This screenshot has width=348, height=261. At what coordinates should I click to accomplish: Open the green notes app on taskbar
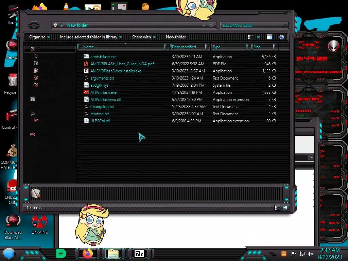61,254
